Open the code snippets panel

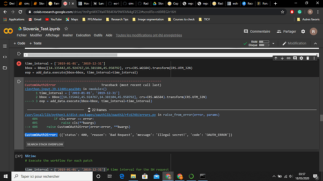click(5, 57)
